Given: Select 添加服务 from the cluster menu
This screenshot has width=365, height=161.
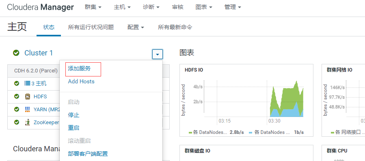Looking at the screenshot, I should [x=79, y=69].
